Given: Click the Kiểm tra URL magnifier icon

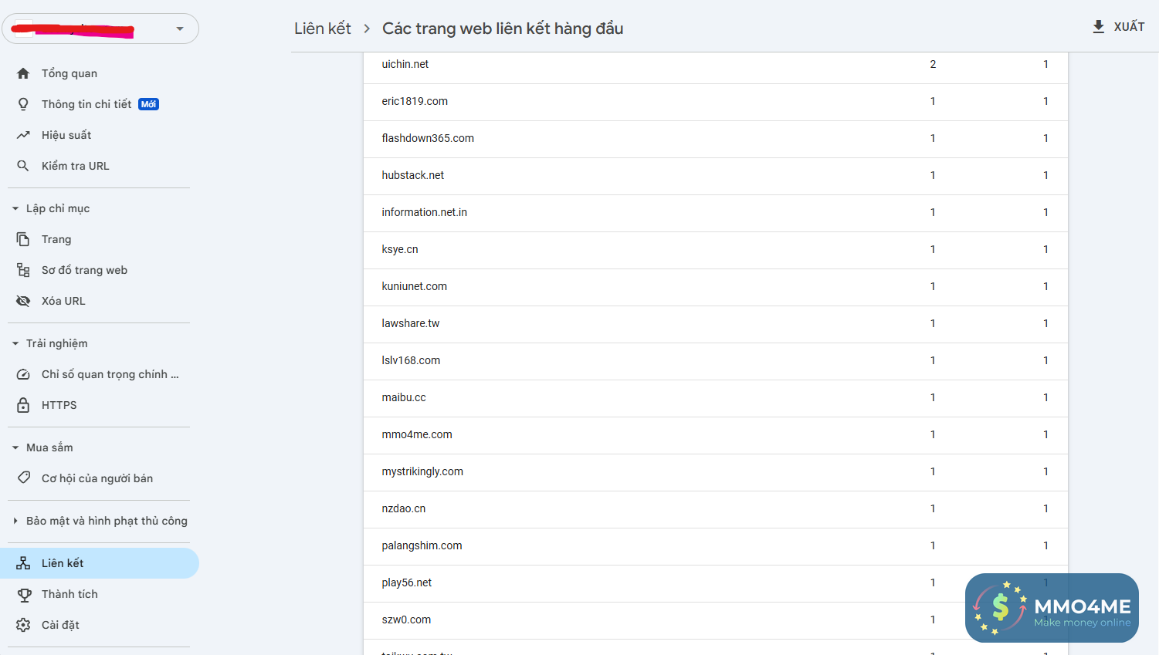Looking at the screenshot, I should [x=23, y=166].
